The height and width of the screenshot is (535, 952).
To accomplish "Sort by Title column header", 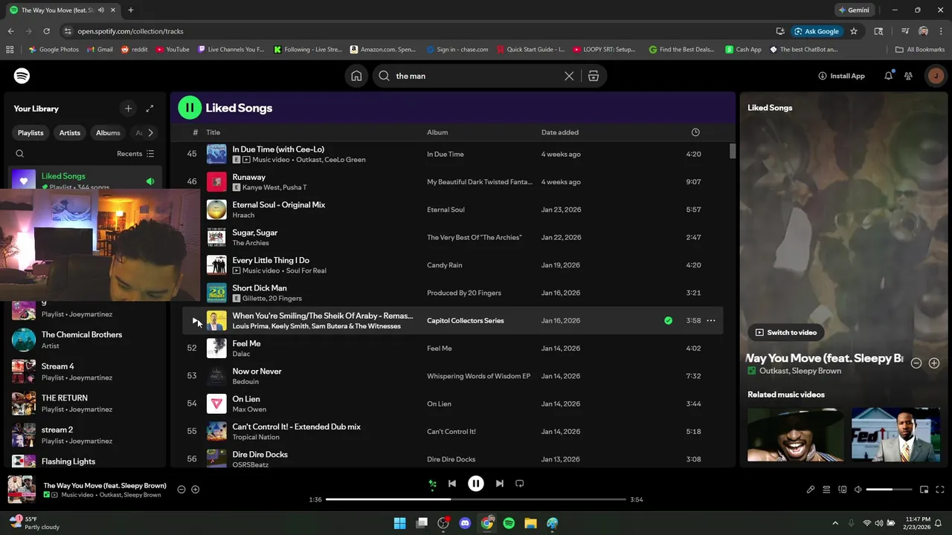I will 213,132.
